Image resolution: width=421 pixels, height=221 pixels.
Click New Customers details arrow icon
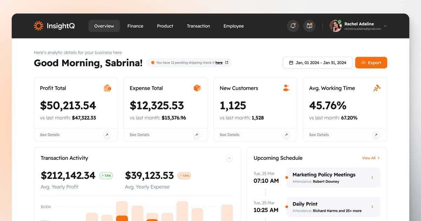[286, 135]
